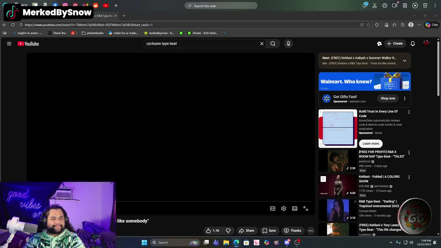This screenshot has width=441, height=248.
Task: Submit search with the magnifier button
Action: tap(273, 44)
